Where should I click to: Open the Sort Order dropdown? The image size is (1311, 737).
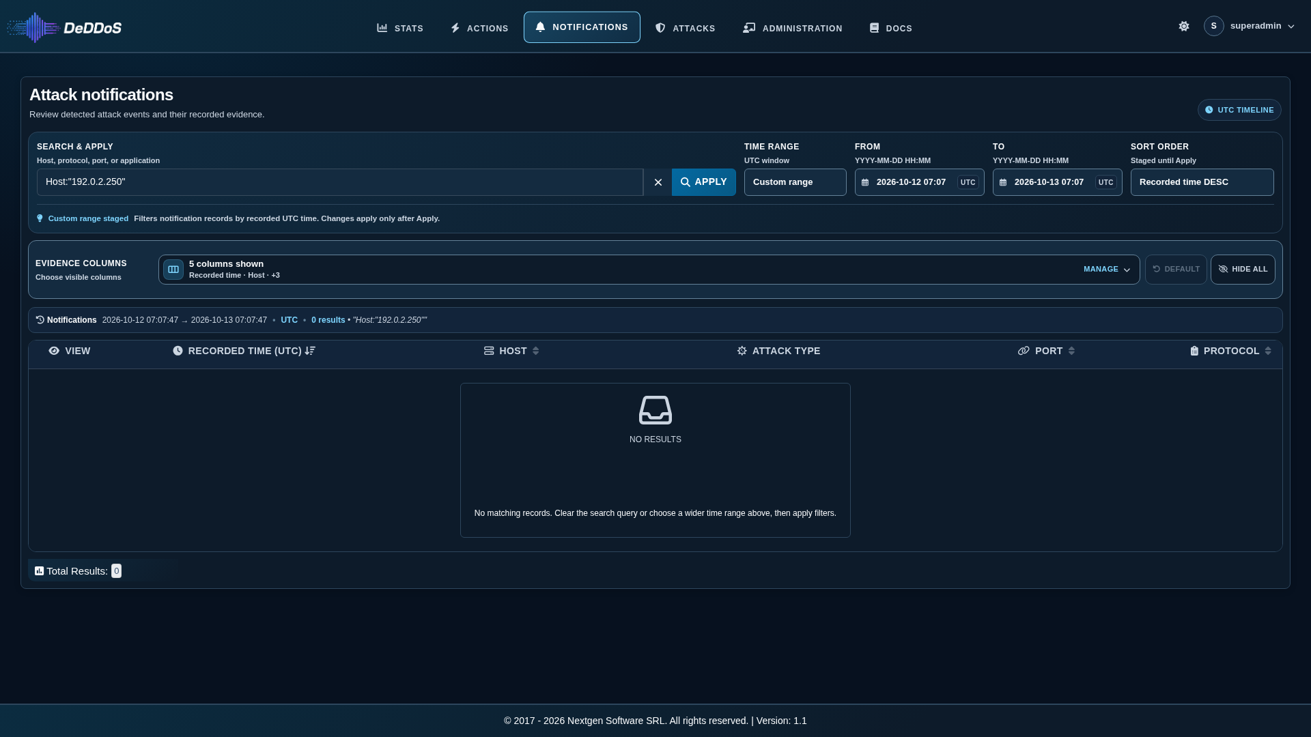[1202, 182]
